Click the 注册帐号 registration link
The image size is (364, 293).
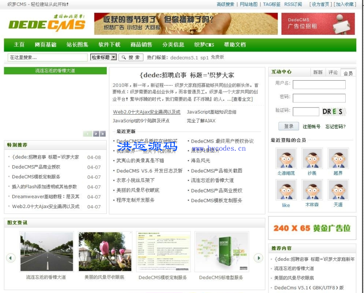pyautogui.click(x=312, y=127)
